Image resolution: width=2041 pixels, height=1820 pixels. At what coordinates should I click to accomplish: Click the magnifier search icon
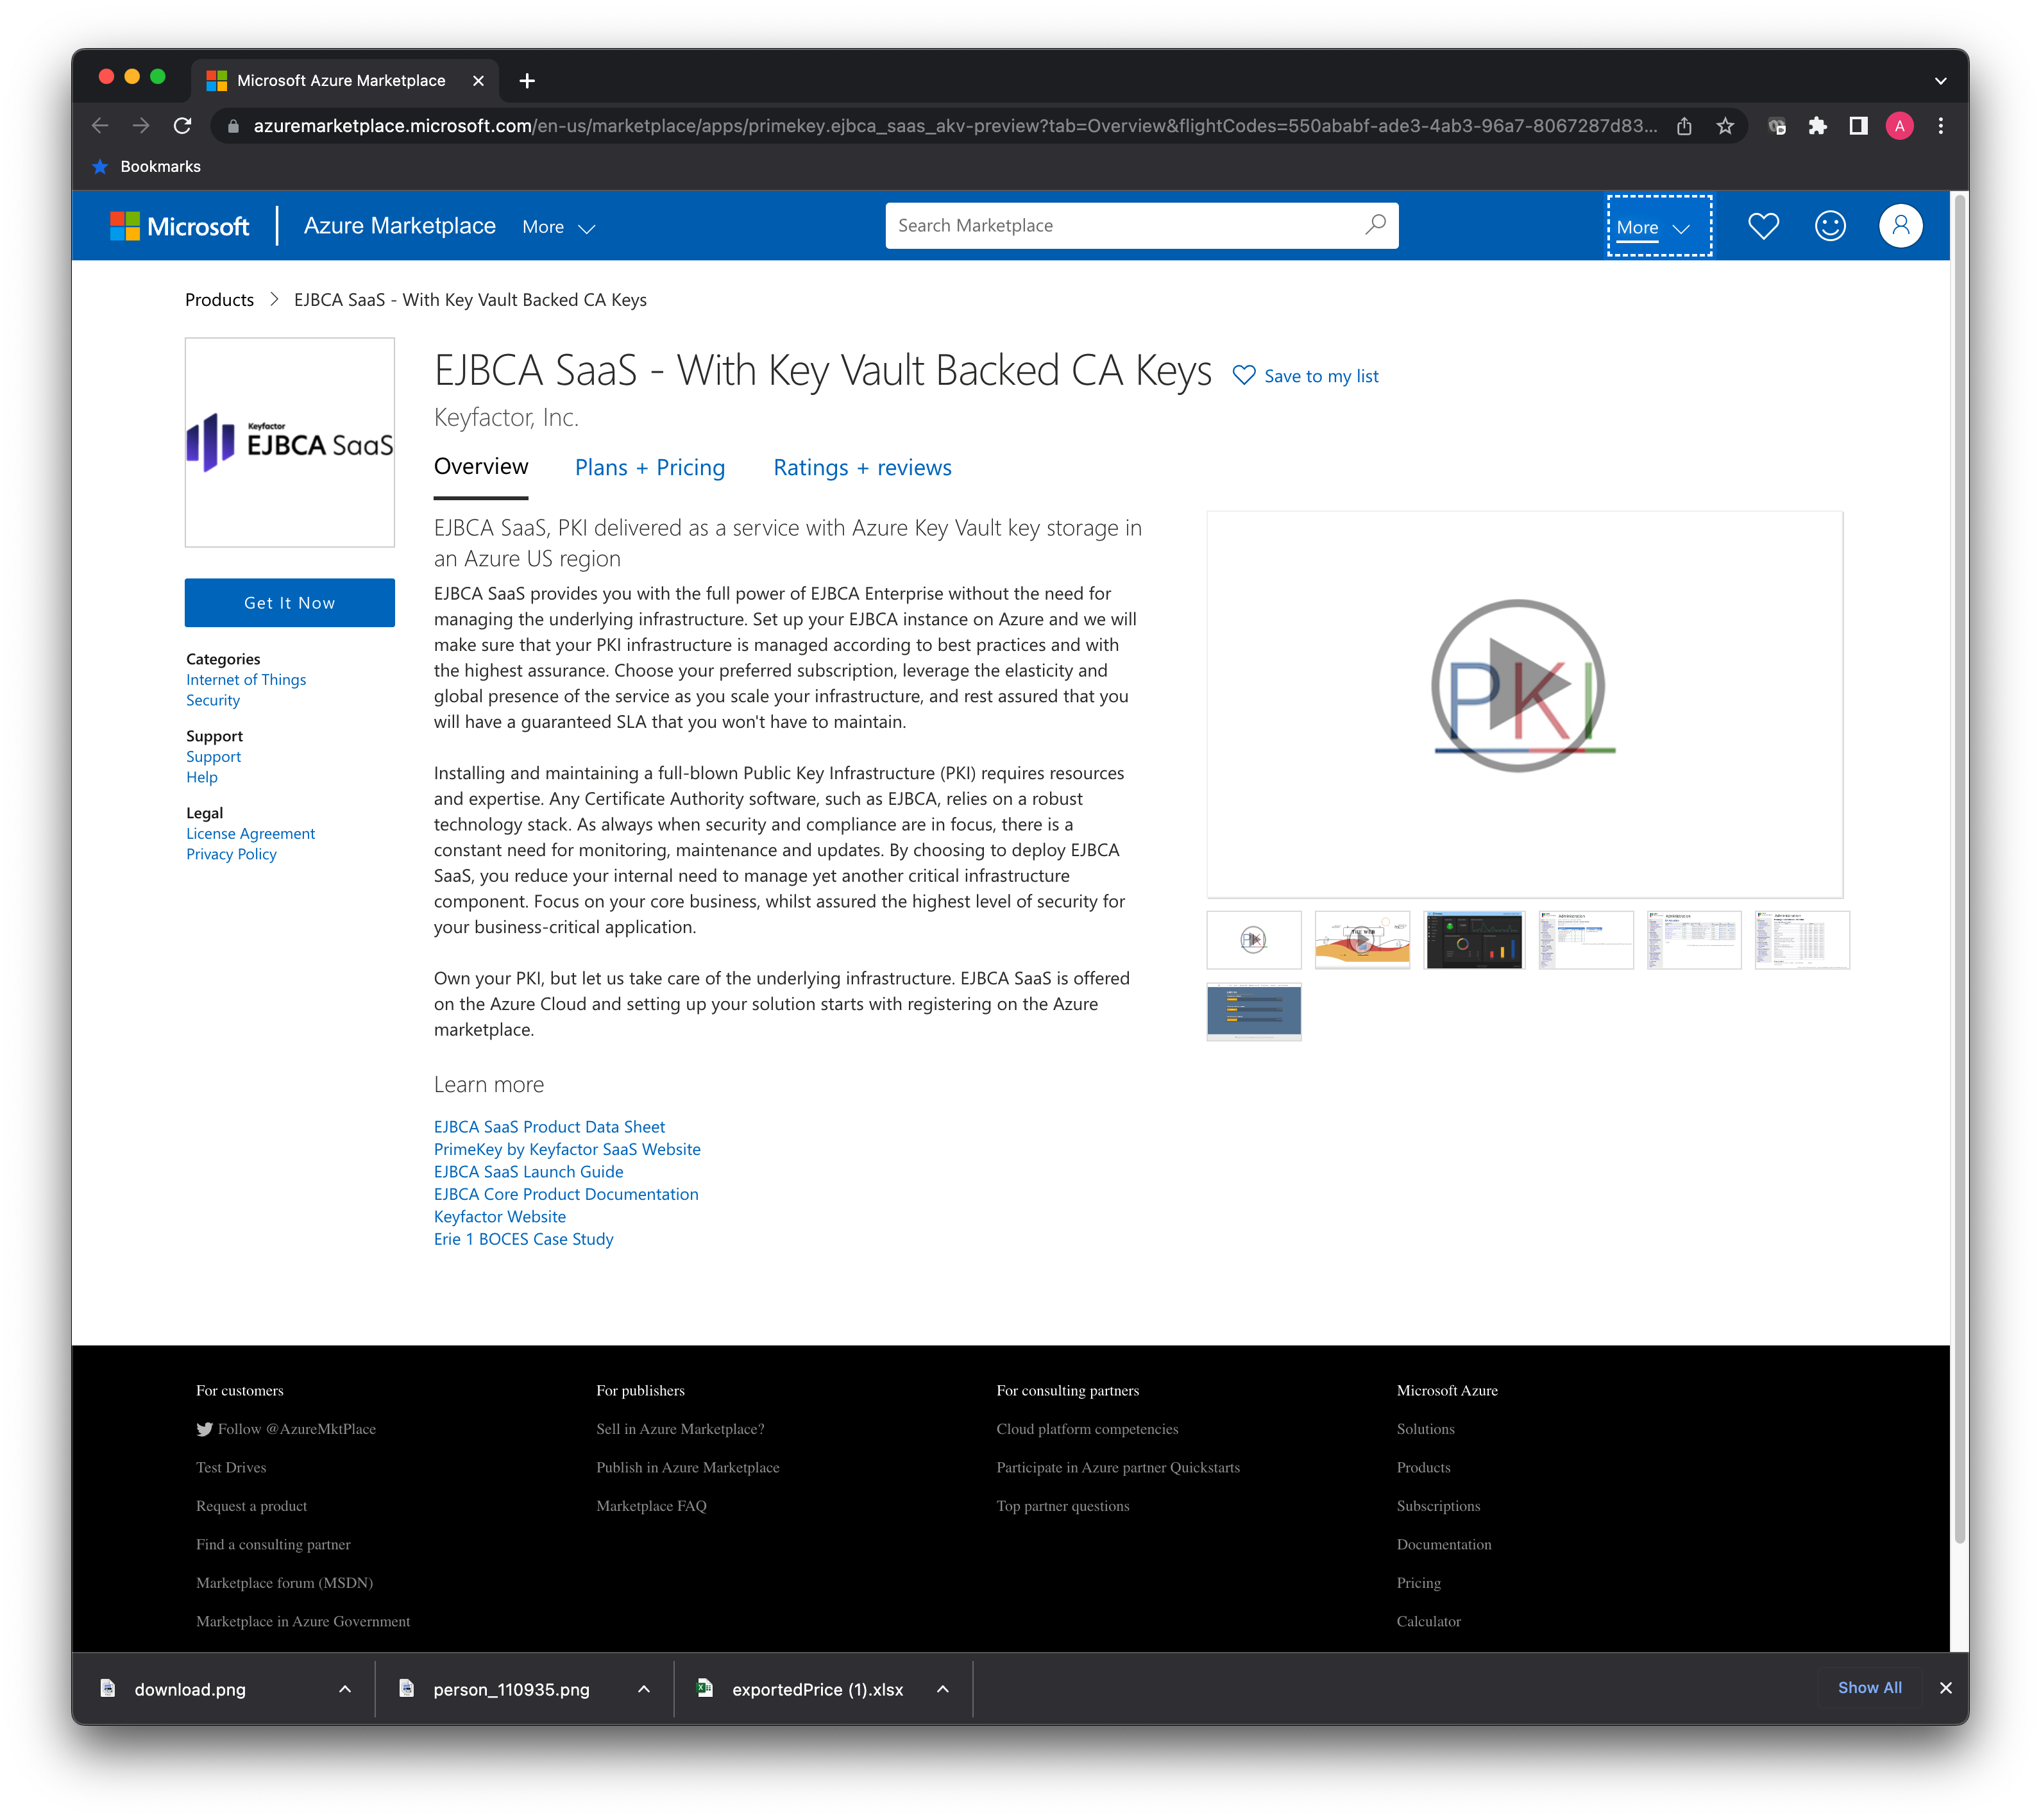coord(1375,225)
